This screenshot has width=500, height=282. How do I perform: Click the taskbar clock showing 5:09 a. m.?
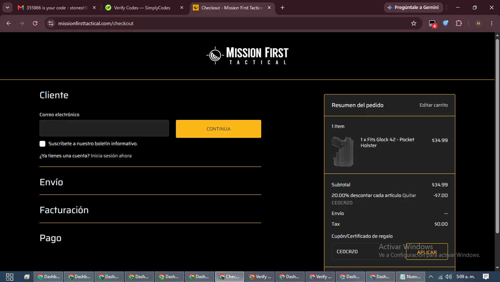(x=465, y=277)
